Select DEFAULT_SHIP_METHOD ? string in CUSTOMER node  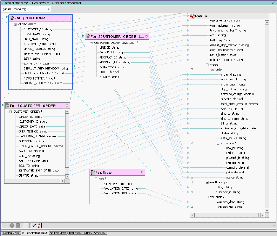[x=46, y=69]
